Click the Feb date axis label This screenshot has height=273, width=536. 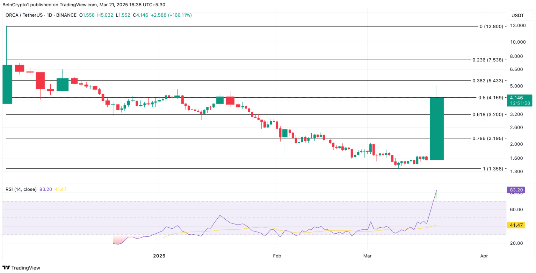tap(277, 256)
